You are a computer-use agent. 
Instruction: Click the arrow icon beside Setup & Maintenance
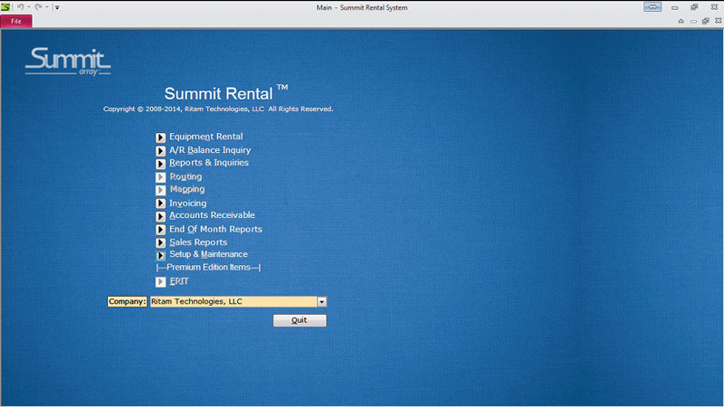(160, 255)
